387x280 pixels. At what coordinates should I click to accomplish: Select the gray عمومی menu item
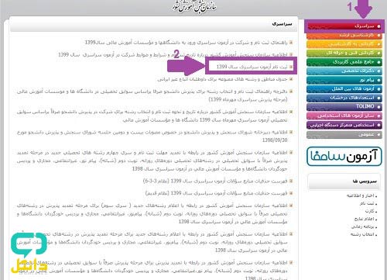click(344, 135)
